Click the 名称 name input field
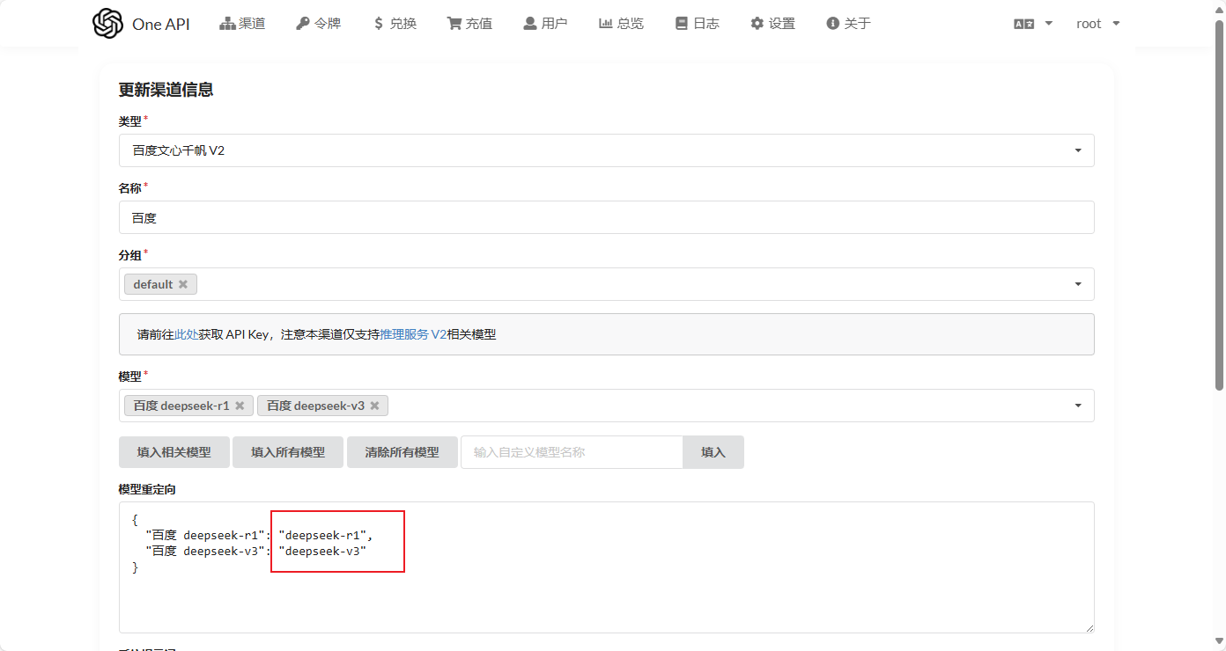 click(x=606, y=217)
